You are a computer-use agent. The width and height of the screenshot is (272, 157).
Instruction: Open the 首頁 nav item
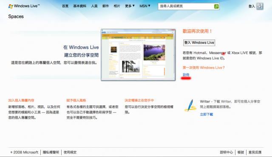[65, 6]
